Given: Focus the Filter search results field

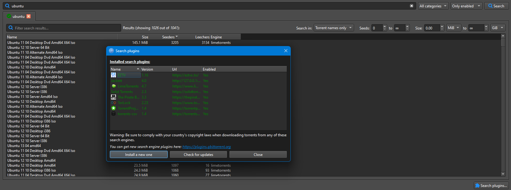Looking at the screenshot, I should point(64,28).
